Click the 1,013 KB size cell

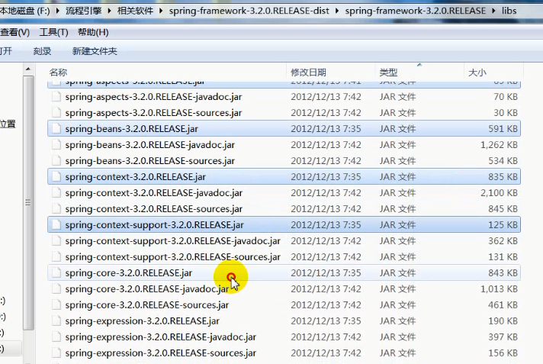tap(499, 288)
